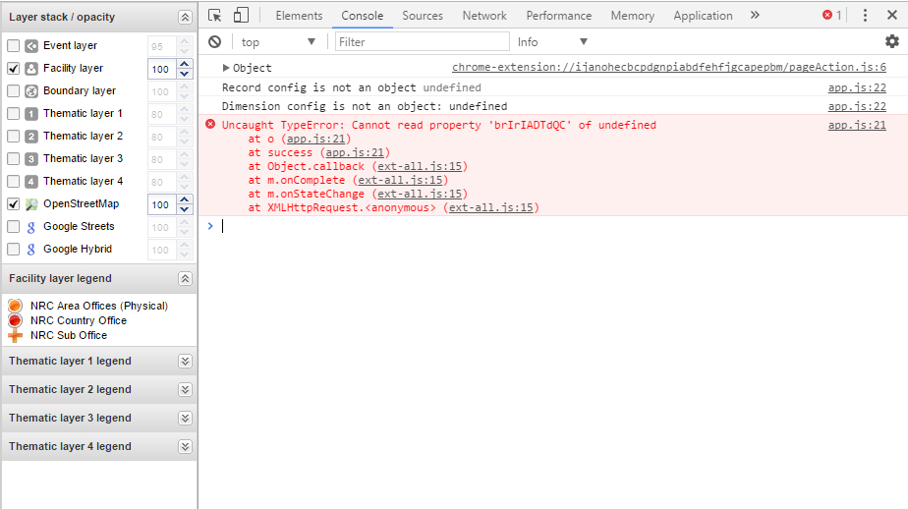Enable the Google Hybrid layer checkbox
This screenshot has width=908, height=509.
point(14,250)
